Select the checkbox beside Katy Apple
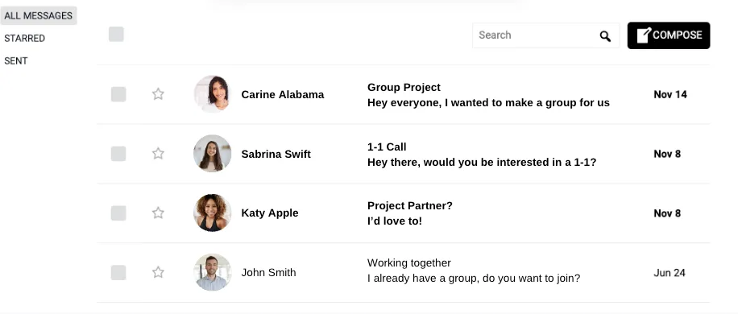738x314 pixels. tap(118, 213)
